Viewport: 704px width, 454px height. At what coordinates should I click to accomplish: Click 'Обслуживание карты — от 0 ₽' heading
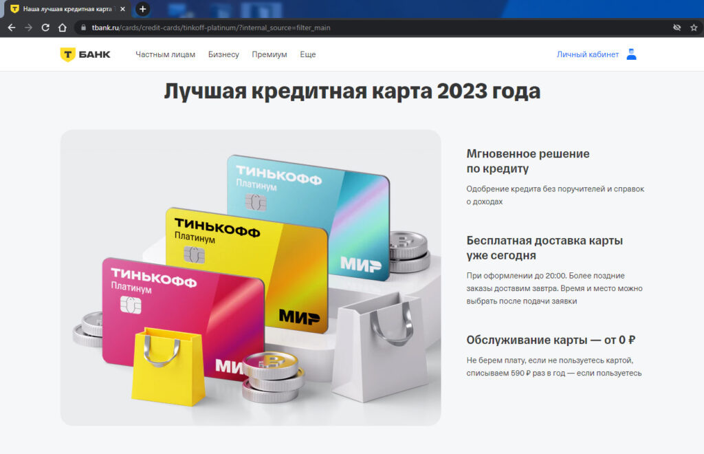551,340
